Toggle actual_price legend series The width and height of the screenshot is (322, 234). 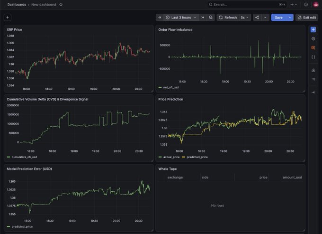pyautogui.click(x=171, y=157)
